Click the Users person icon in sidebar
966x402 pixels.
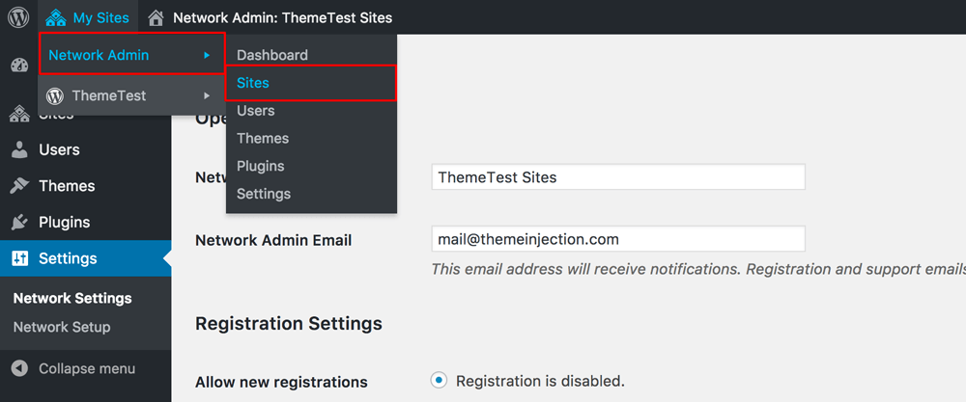(19, 149)
